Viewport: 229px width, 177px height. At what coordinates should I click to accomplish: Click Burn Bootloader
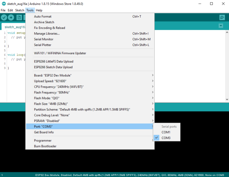click(x=45, y=146)
